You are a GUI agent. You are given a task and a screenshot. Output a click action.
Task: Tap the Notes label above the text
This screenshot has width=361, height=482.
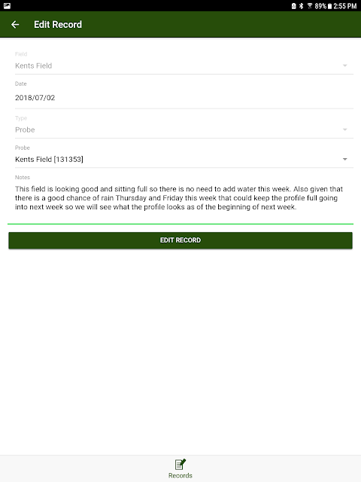(x=23, y=178)
